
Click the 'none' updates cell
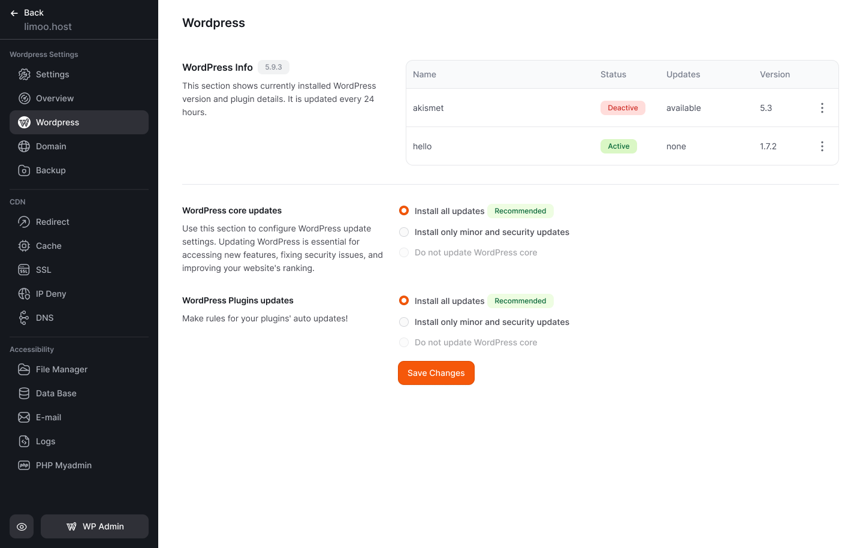pos(676,146)
